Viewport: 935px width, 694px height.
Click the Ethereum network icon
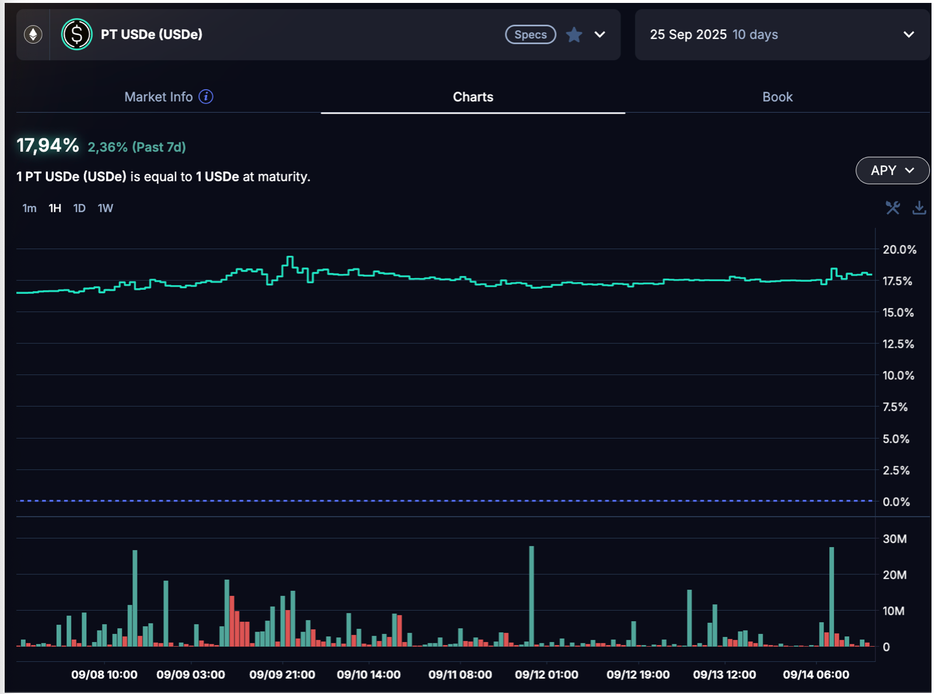click(33, 34)
